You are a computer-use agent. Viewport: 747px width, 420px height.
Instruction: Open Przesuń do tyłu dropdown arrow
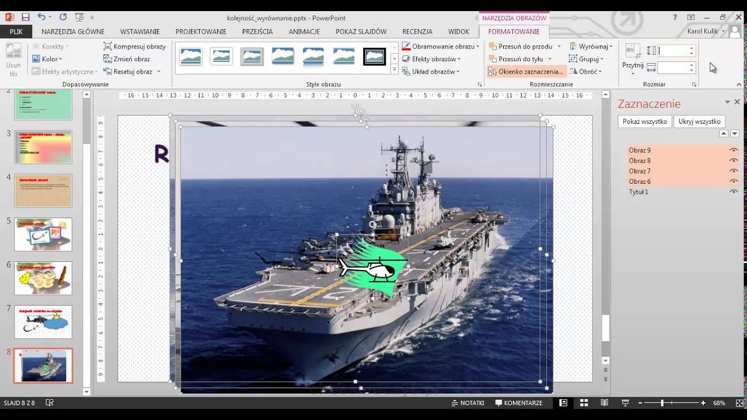pyautogui.click(x=550, y=59)
